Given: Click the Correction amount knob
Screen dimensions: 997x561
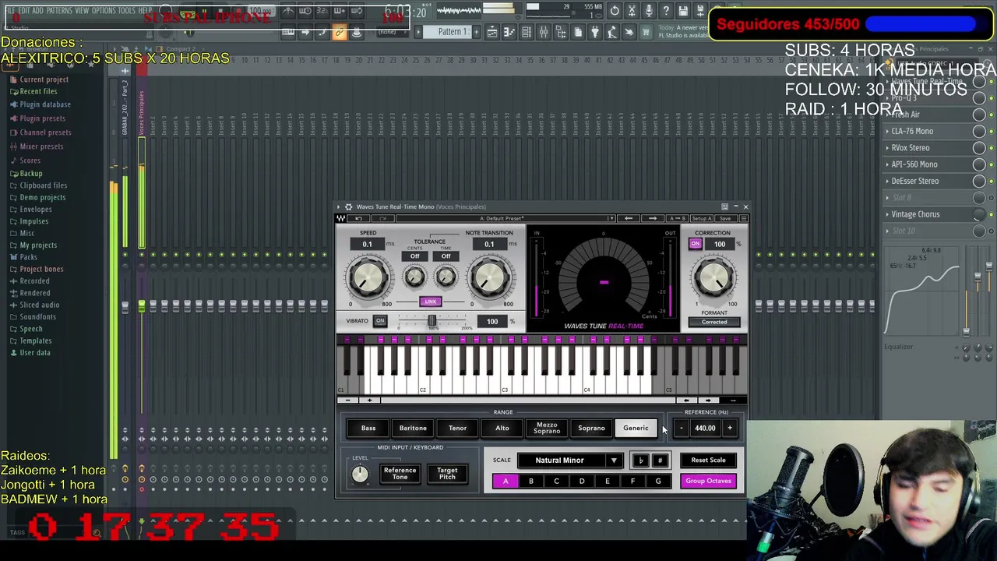Looking at the screenshot, I should pyautogui.click(x=713, y=276).
